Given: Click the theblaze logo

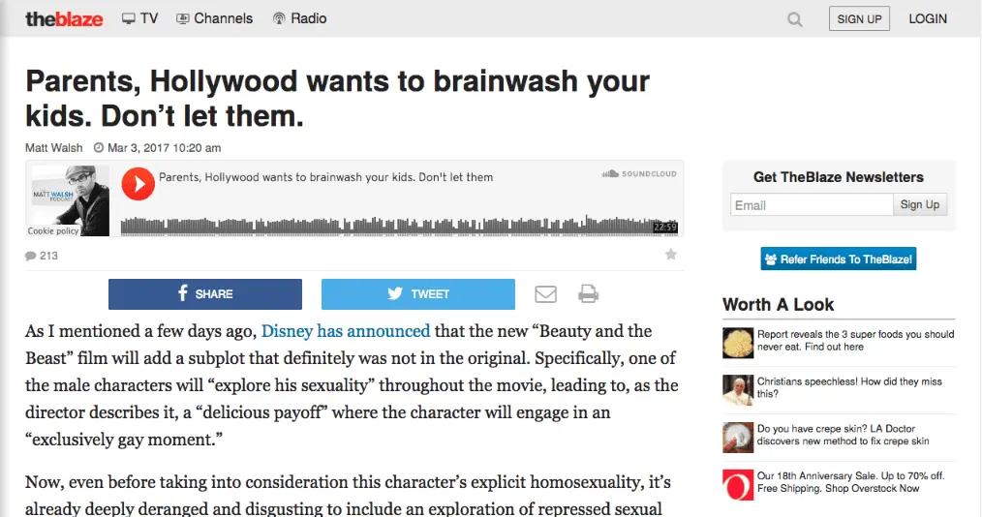Looking at the screenshot, I should (64, 18).
